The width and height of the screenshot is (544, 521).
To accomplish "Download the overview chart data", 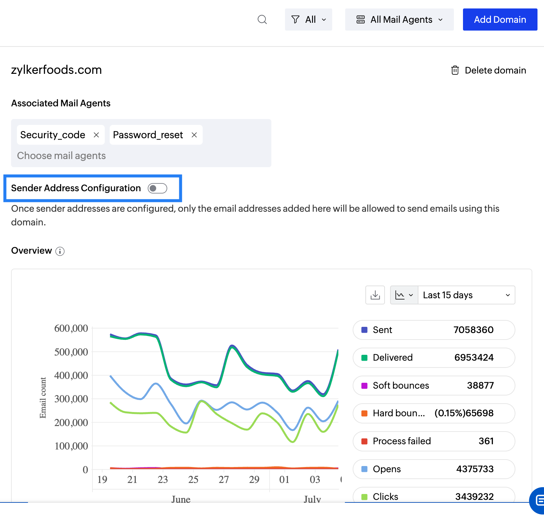I will pyautogui.click(x=375, y=295).
